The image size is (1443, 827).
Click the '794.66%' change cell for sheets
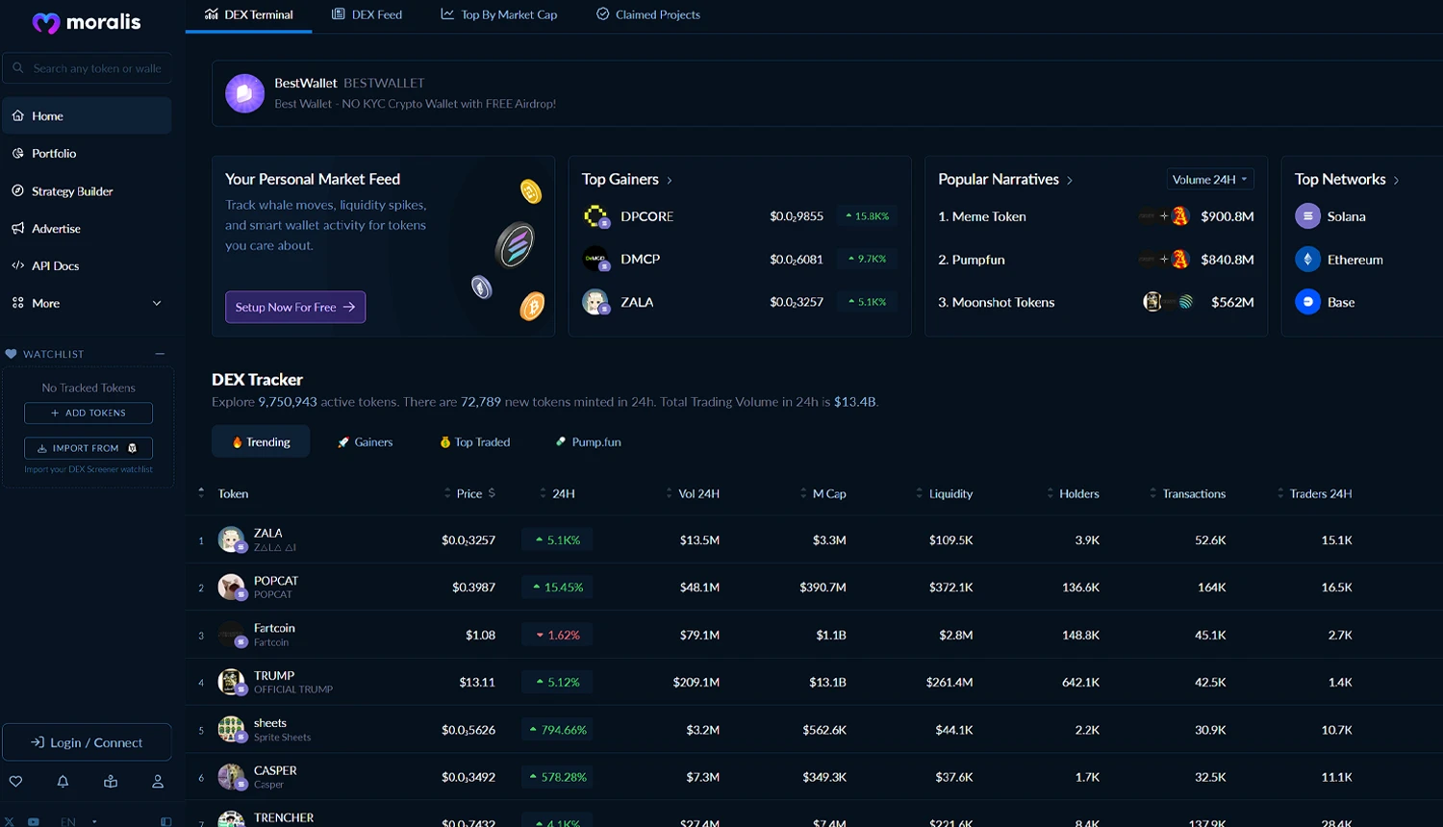(x=557, y=730)
